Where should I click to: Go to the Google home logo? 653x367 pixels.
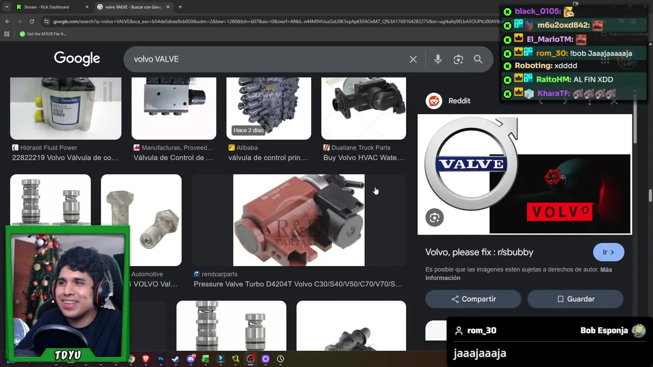click(77, 59)
